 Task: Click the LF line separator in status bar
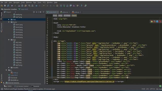click(148, 89)
